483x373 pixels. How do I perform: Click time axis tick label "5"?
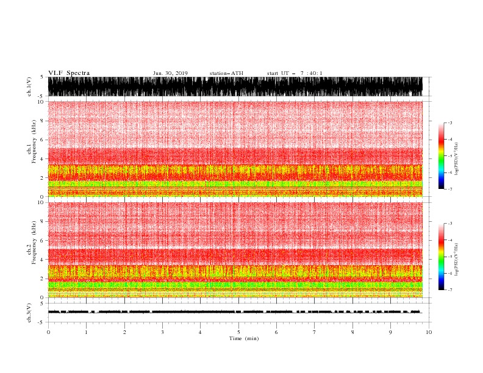[238, 332]
